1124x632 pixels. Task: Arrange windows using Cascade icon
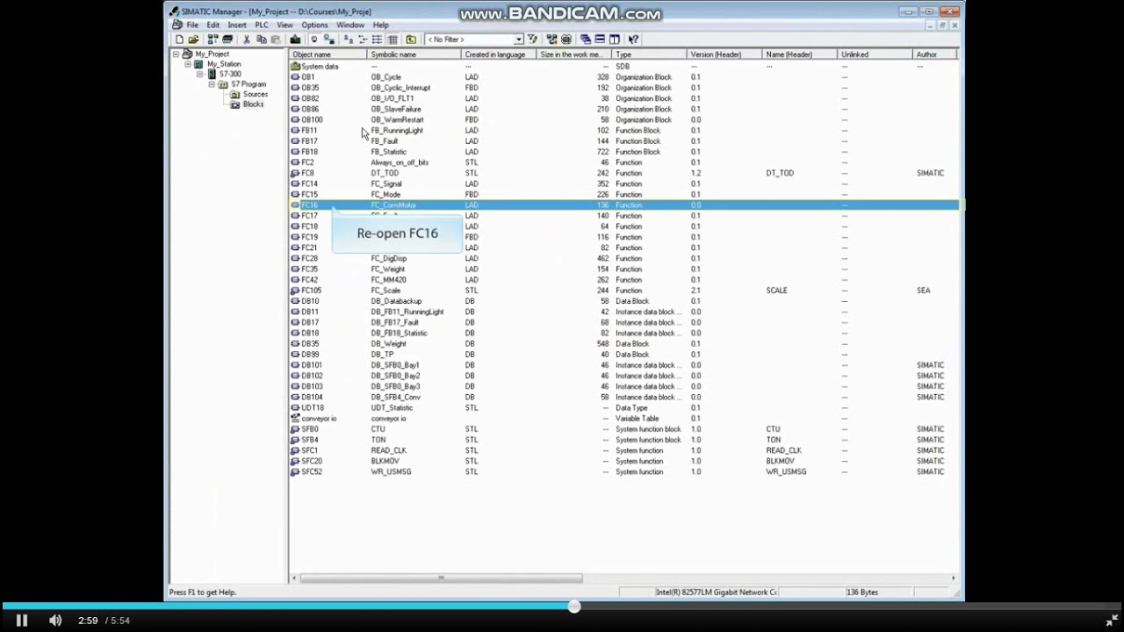click(x=585, y=39)
